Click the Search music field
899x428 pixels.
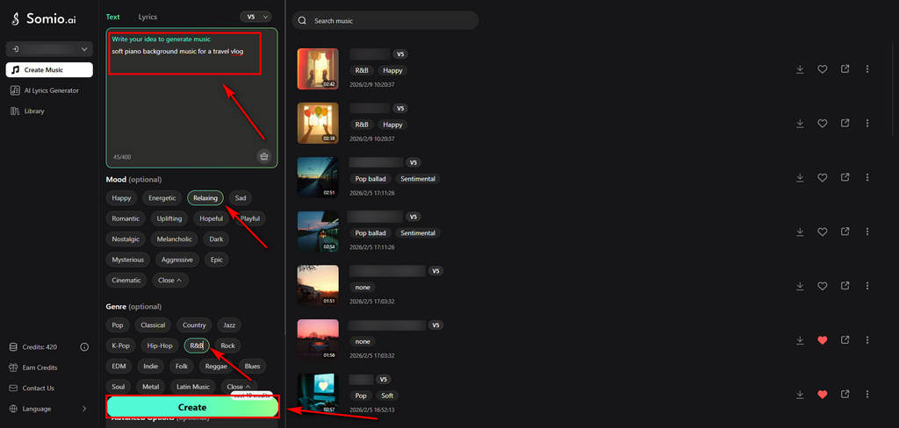(385, 21)
